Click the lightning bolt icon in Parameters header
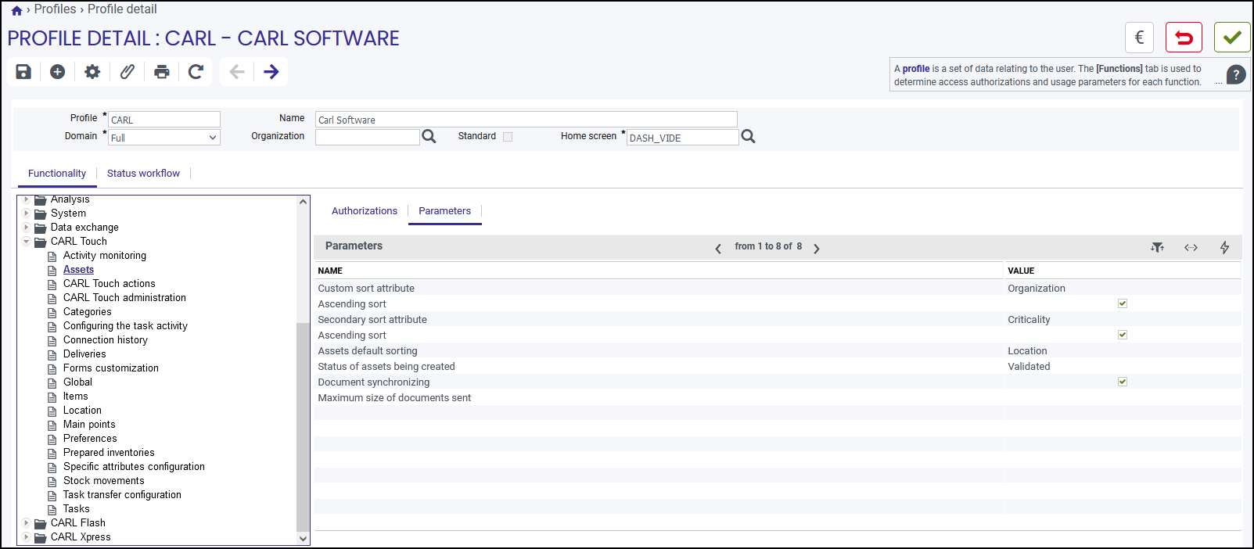1254x549 pixels. [x=1224, y=247]
